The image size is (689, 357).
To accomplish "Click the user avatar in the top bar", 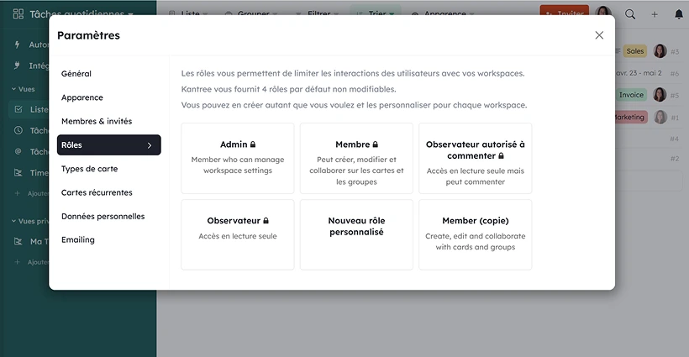I will click(x=603, y=13).
